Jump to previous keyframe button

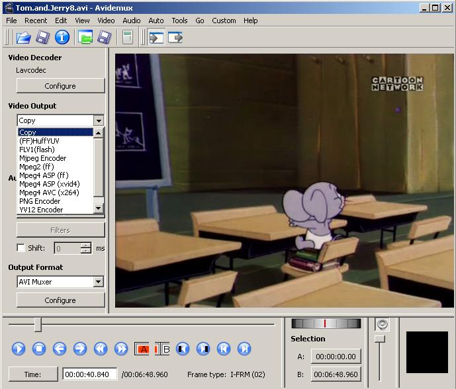(101, 349)
